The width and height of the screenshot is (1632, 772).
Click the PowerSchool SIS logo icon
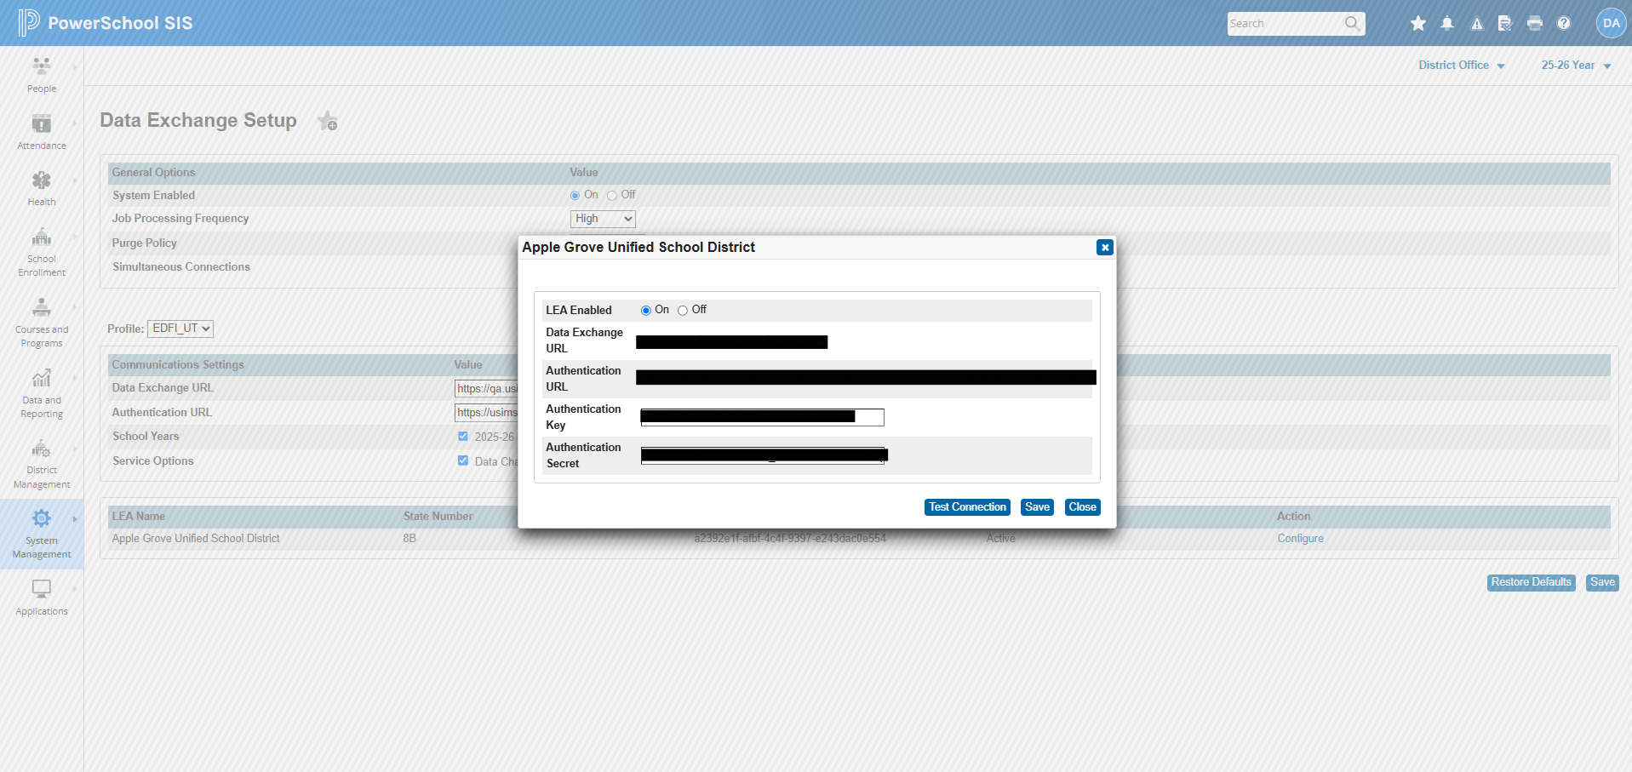[29, 22]
